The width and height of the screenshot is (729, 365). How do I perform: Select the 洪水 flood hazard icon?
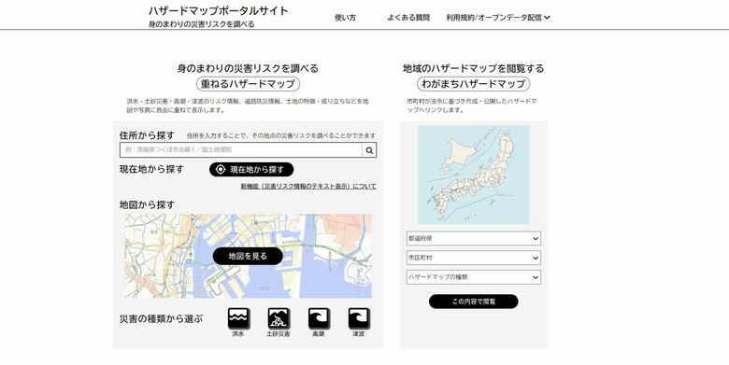238,319
